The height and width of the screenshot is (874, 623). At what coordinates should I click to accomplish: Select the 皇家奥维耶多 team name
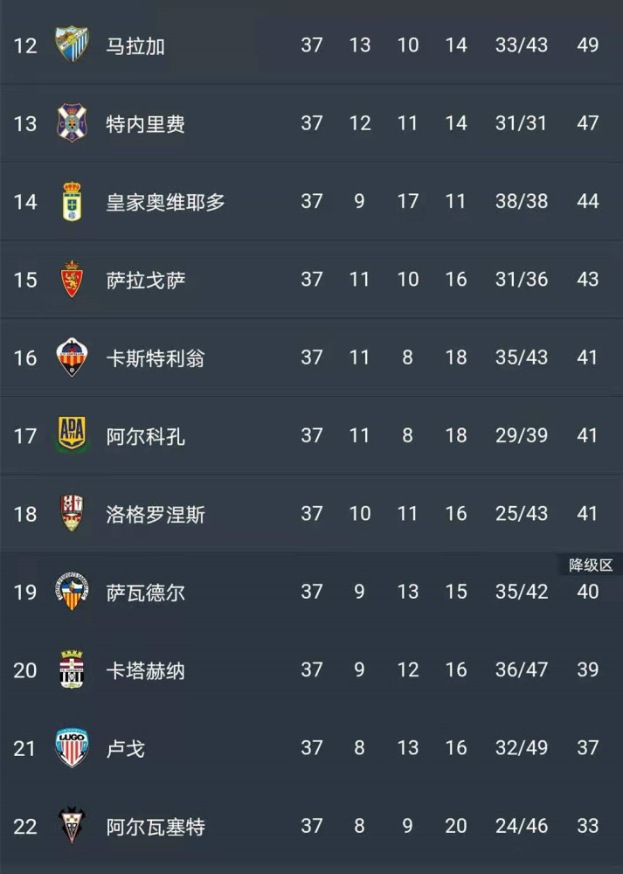[165, 202]
